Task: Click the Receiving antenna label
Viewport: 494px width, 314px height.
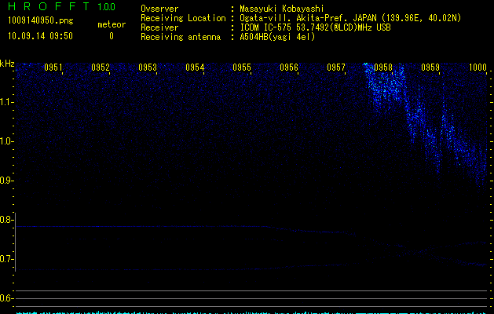Action: coord(181,37)
